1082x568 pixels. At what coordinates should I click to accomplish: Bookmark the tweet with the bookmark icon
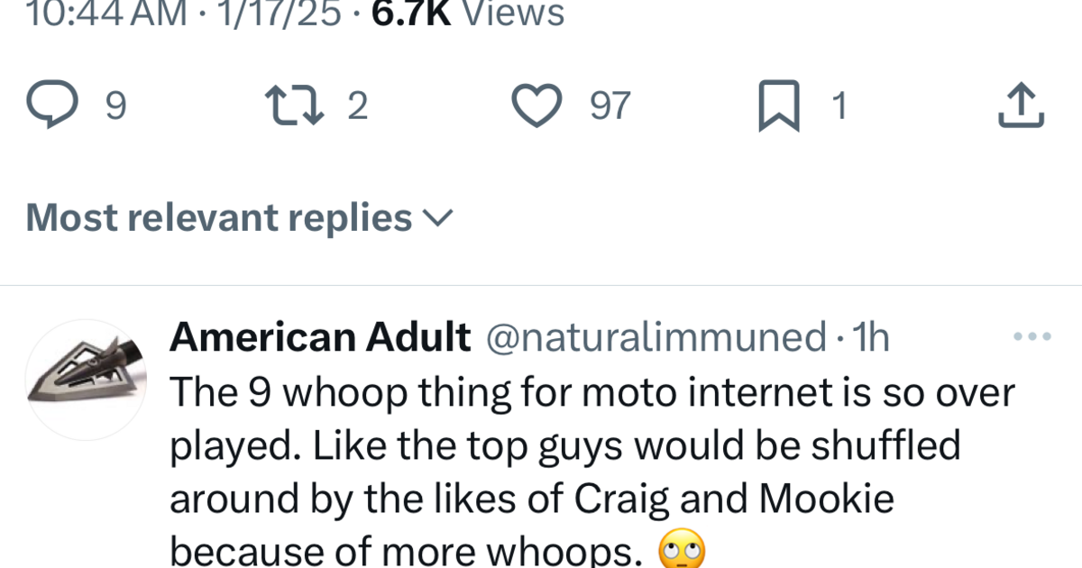click(x=777, y=104)
